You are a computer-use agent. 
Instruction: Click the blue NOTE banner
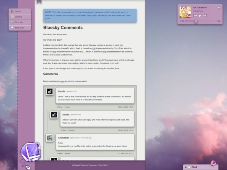click(x=90, y=16)
